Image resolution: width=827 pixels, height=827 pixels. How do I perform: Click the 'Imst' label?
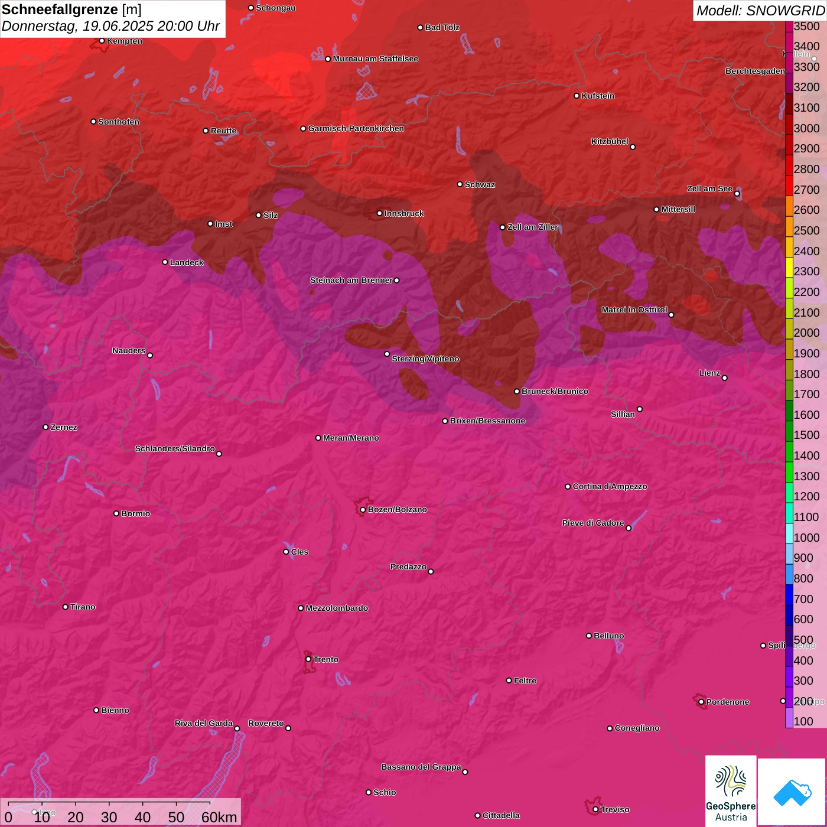coord(224,224)
